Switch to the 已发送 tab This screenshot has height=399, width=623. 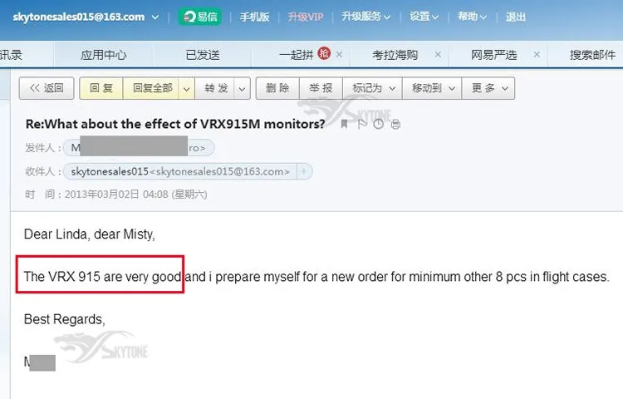[x=203, y=55]
